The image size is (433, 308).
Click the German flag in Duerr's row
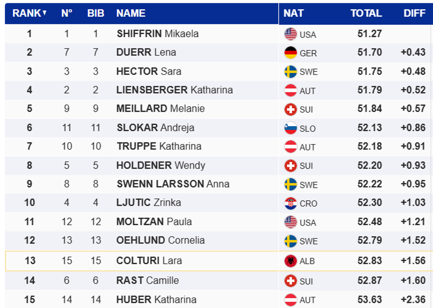291,53
